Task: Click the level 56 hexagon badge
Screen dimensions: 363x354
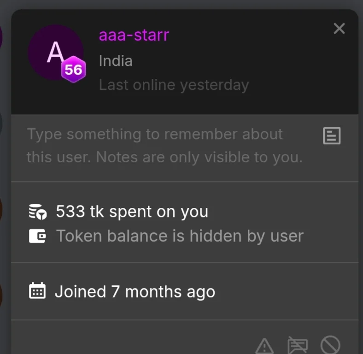Action: pos(73,69)
